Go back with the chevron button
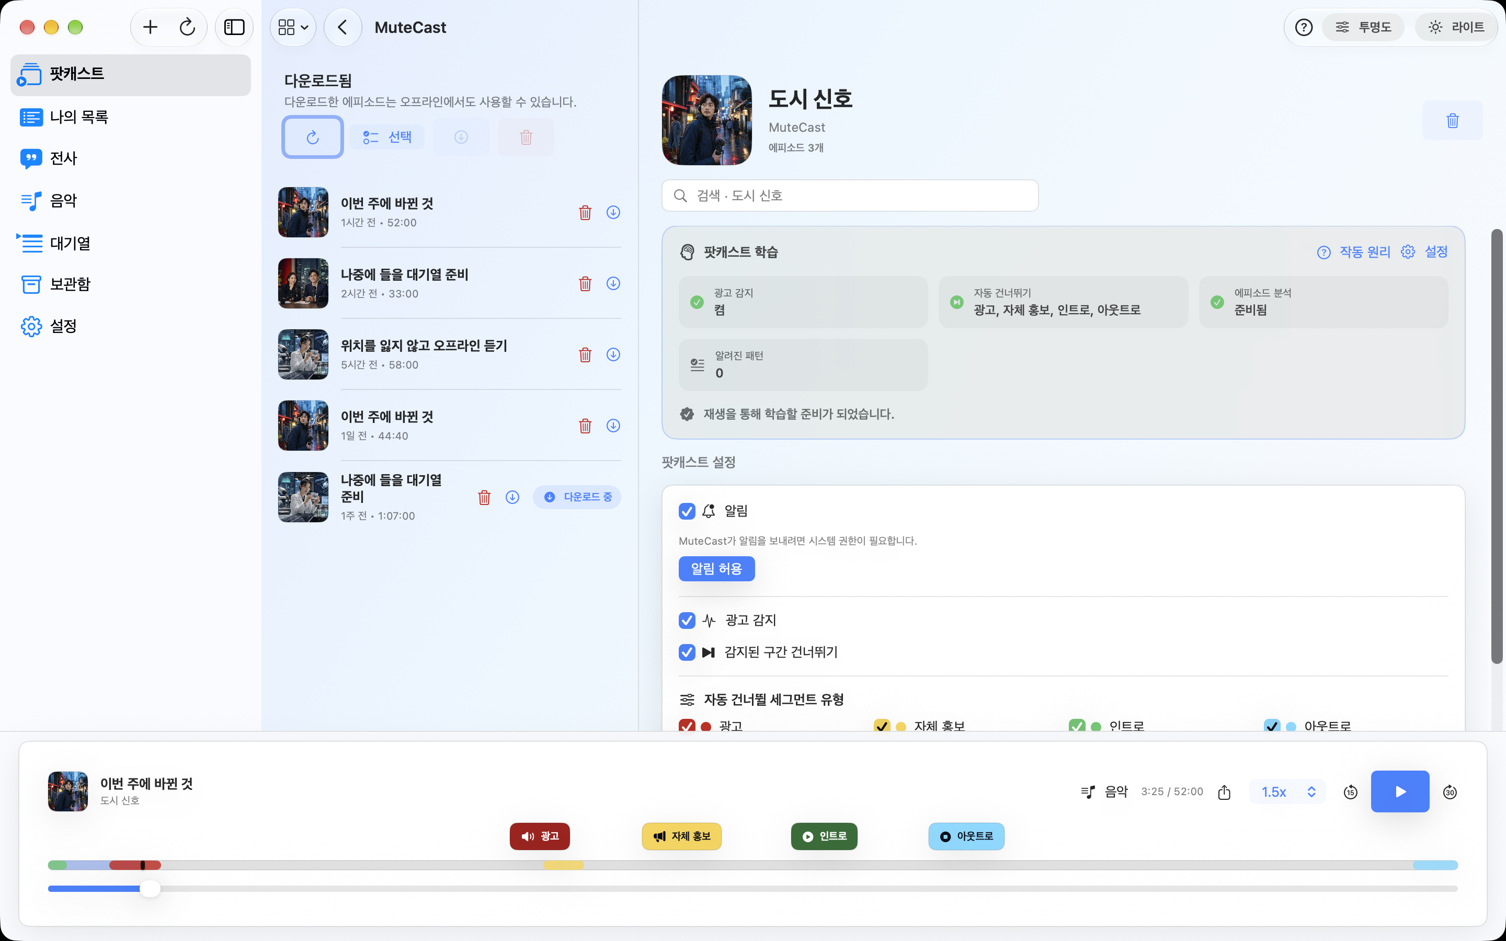Screen dimensions: 1506x941 pyautogui.click(x=343, y=27)
